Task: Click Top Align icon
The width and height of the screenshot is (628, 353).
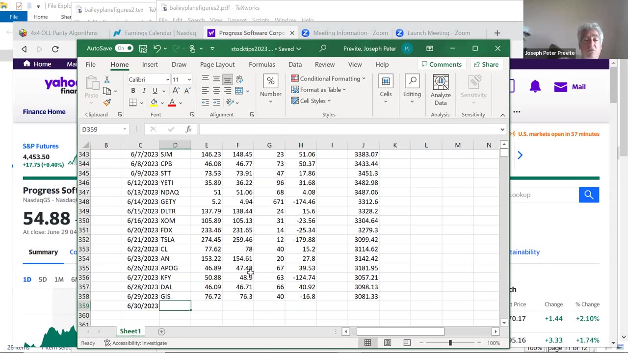Action: point(205,79)
